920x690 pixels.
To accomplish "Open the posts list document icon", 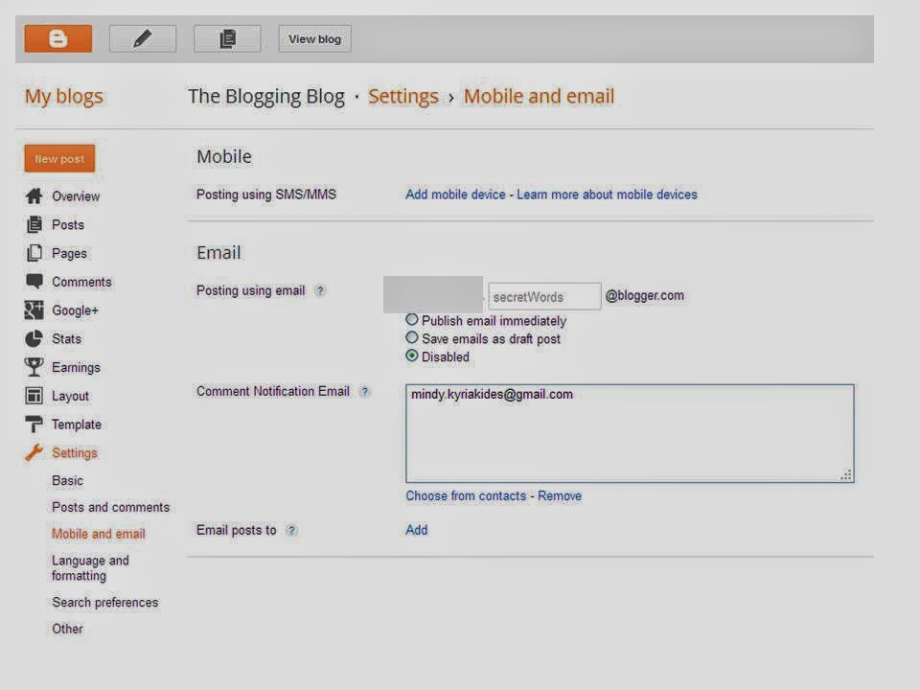I will (x=228, y=38).
